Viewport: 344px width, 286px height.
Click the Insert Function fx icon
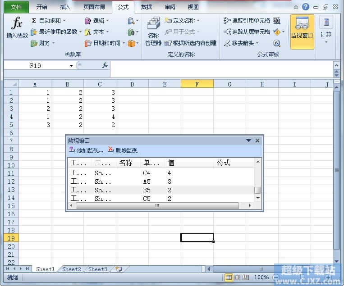[x=17, y=27]
